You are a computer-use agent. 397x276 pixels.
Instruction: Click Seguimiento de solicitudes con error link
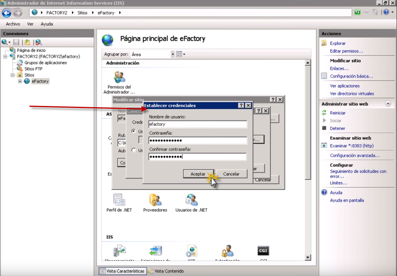point(358,174)
